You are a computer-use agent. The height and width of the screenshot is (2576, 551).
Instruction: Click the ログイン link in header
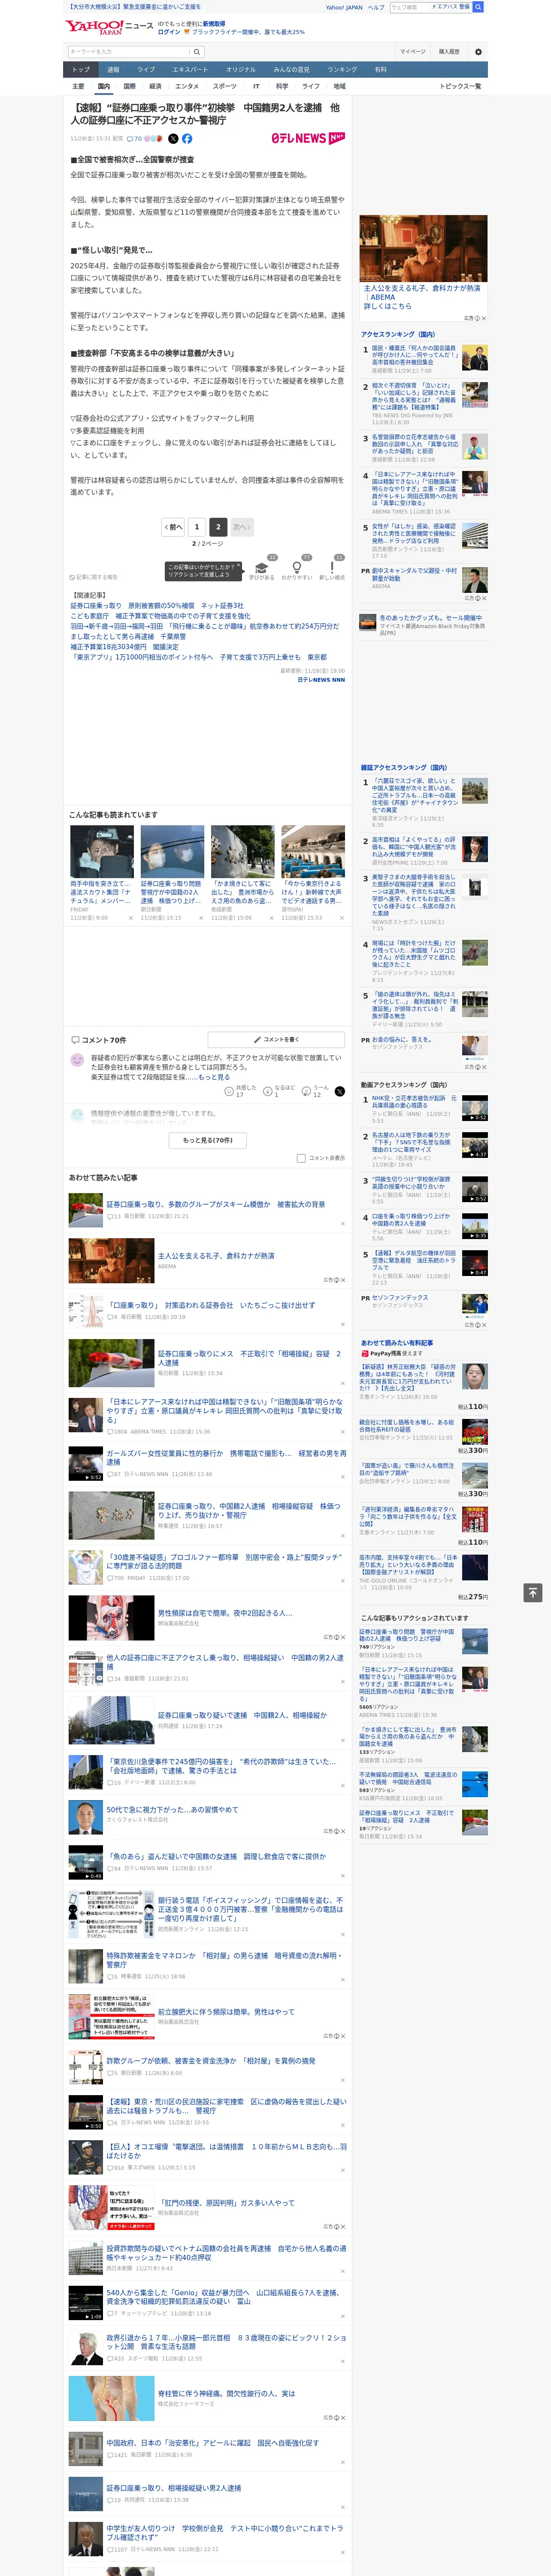click(x=169, y=32)
